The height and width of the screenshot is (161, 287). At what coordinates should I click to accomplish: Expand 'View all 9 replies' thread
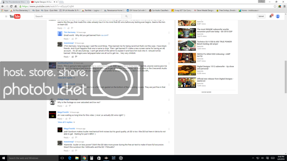[66, 78]
